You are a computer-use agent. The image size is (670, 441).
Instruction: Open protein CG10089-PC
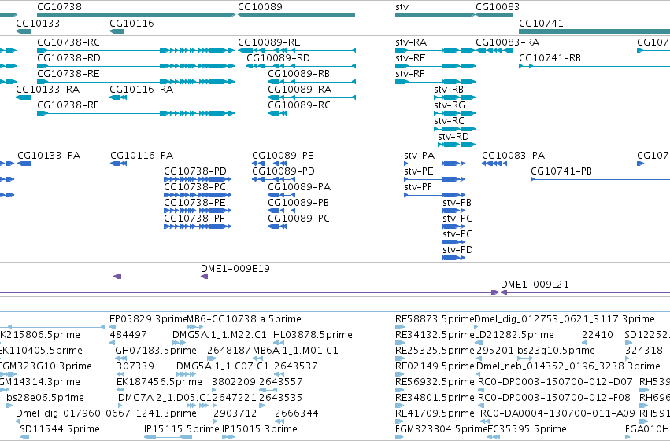[298, 219]
